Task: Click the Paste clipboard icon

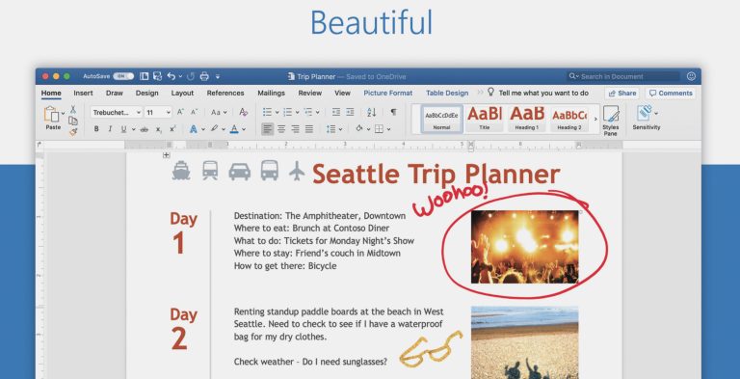Action: pyautogui.click(x=51, y=114)
